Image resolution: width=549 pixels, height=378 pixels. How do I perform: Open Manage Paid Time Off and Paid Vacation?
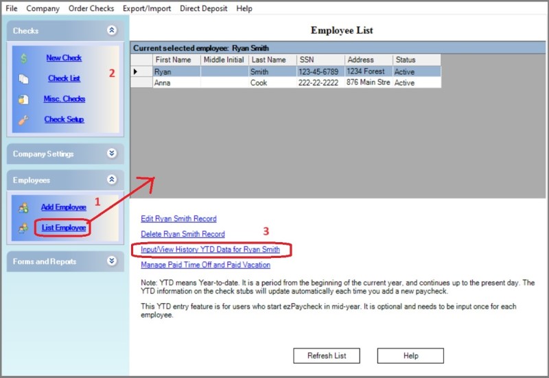[x=205, y=265]
